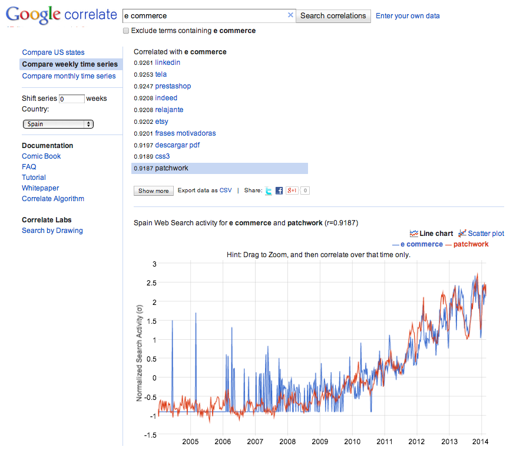Enable Exclude terms containing e commerce

click(x=126, y=31)
